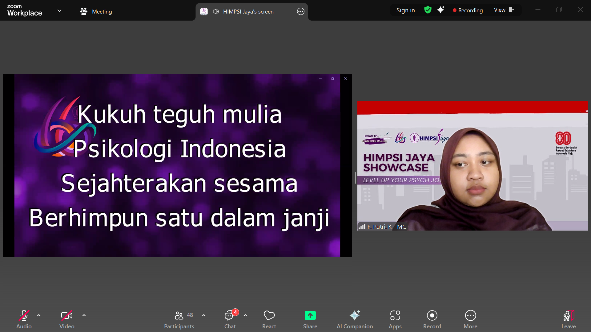Expand video options chevron
Screen dimensions: 591x332
coord(84,315)
